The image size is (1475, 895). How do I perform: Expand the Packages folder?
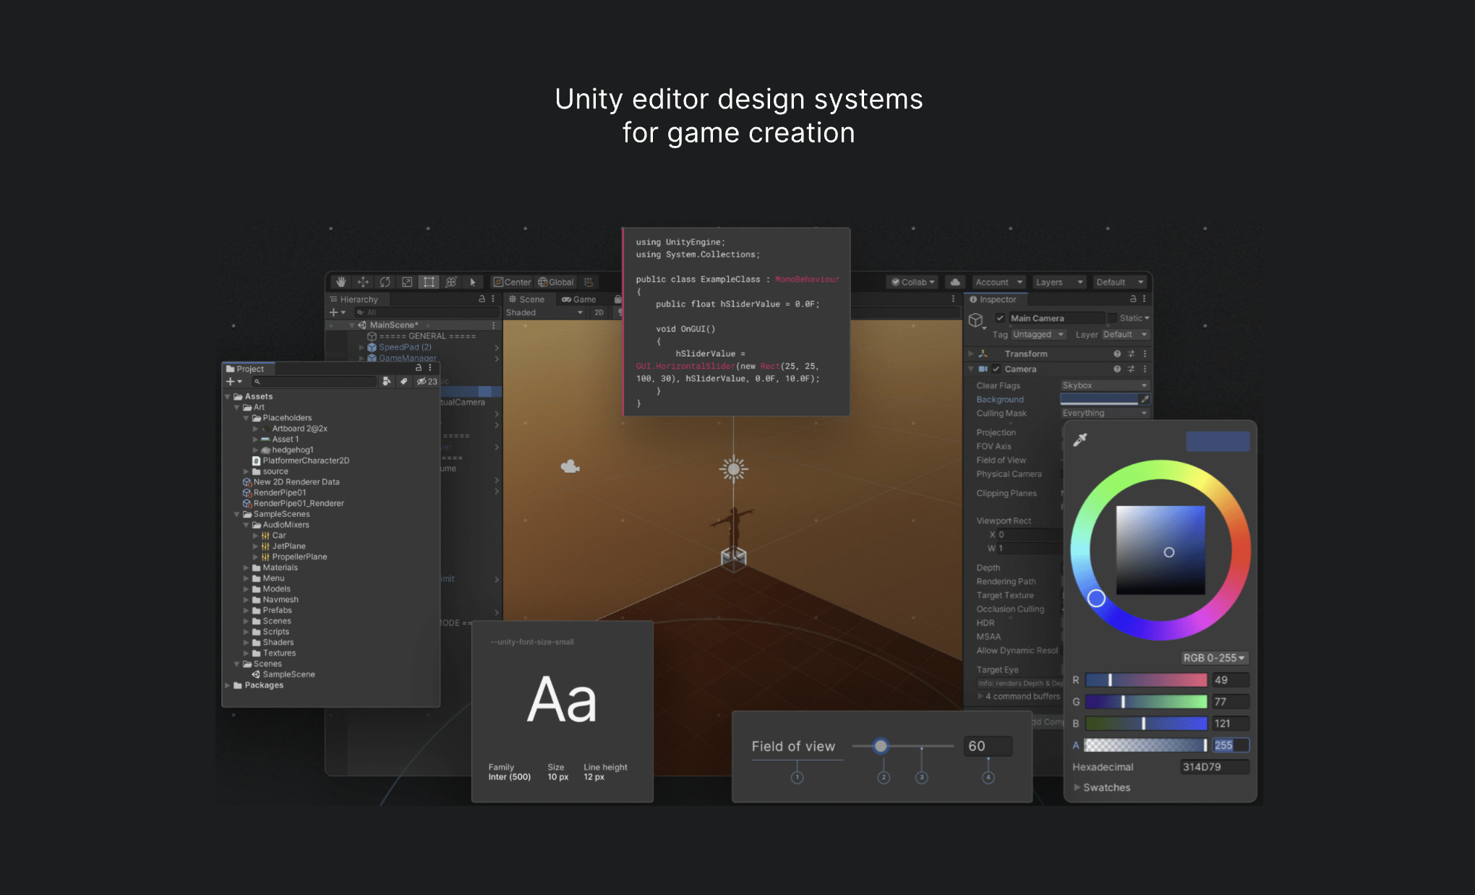(x=228, y=685)
